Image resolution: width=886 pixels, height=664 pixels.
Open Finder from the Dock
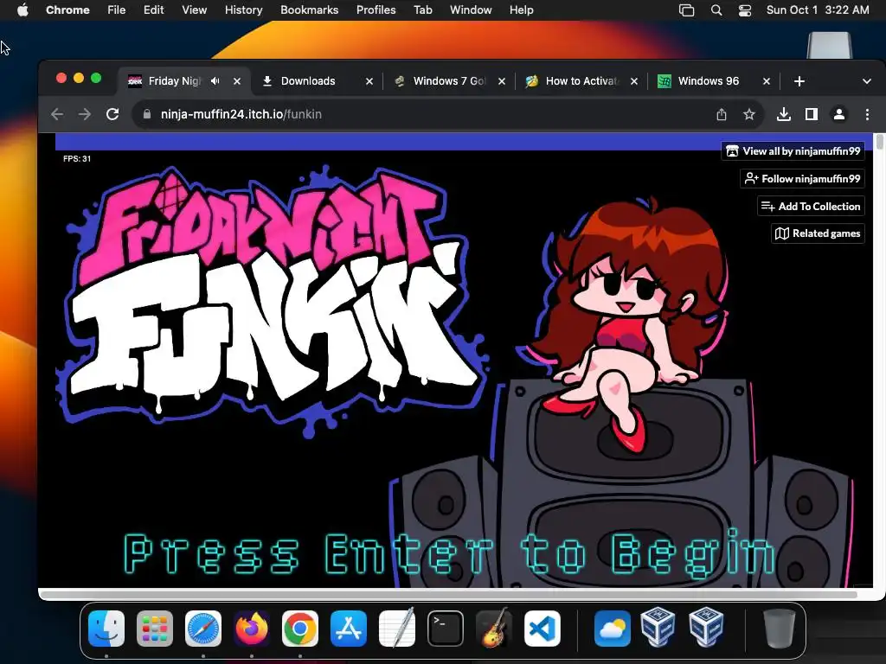(x=106, y=629)
